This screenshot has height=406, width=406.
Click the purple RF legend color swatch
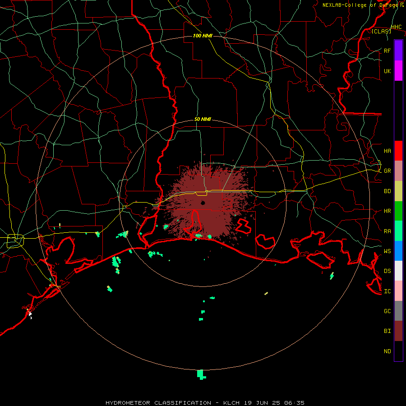[x=398, y=50]
